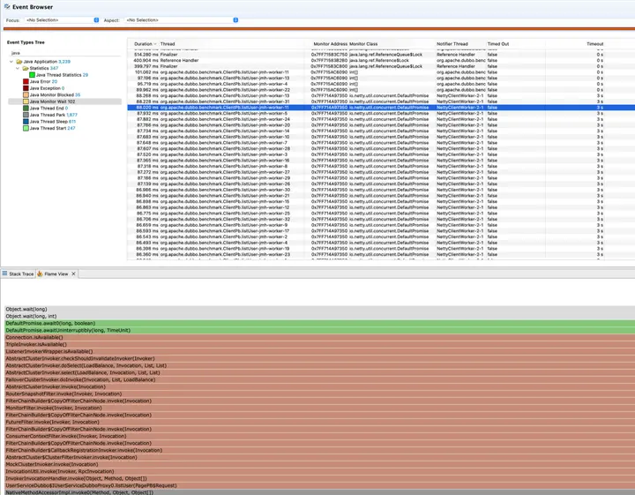Image resolution: width=635 pixels, height=495 pixels.
Task: Sort by the Monitor Address column header
Action: 330,44
